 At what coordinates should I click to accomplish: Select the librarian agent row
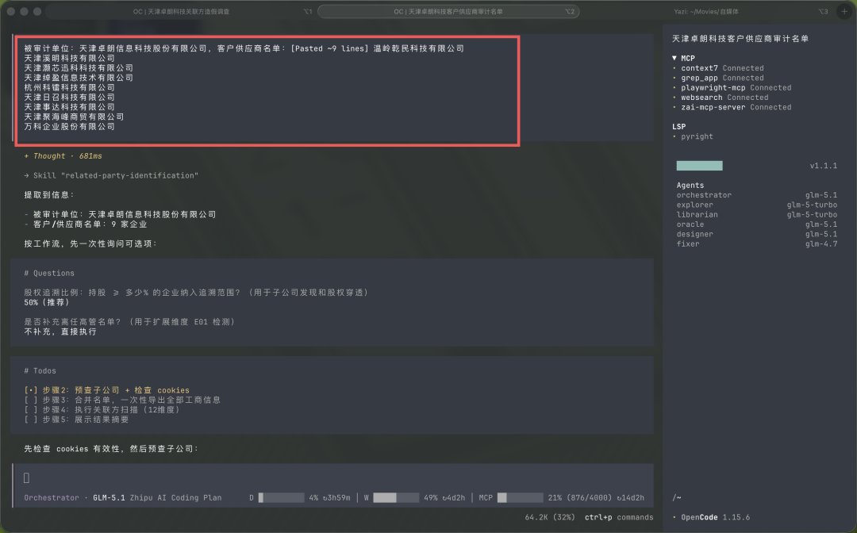[x=756, y=215]
